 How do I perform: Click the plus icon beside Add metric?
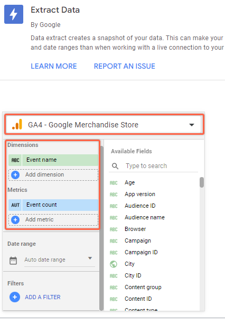click(15, 220)
